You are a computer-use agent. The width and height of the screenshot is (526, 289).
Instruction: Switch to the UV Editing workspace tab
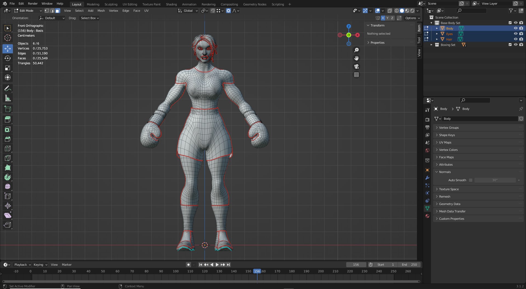pyautogui.click(x=130, y=4)
